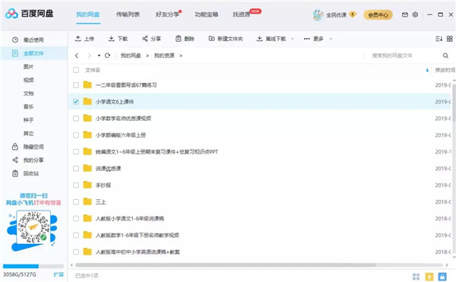Select 图片 category in sidebar
This screenshot has width=456, height=282.
tap(29, 67)
